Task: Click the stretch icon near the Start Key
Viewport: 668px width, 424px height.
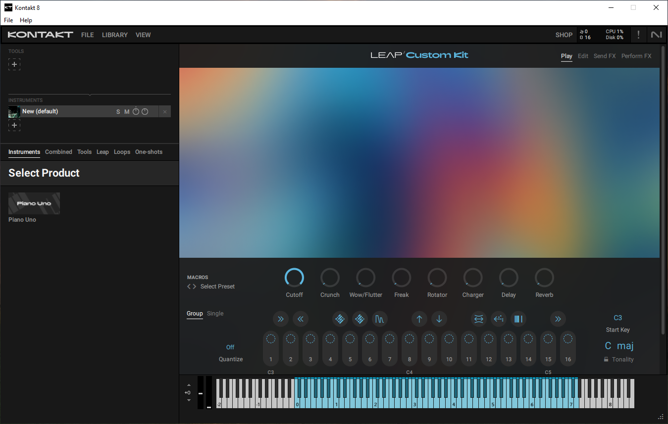Action: 478,319
